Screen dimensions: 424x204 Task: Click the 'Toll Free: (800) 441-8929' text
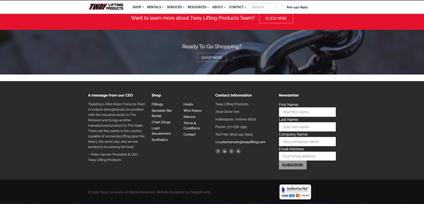pos(234,135)
